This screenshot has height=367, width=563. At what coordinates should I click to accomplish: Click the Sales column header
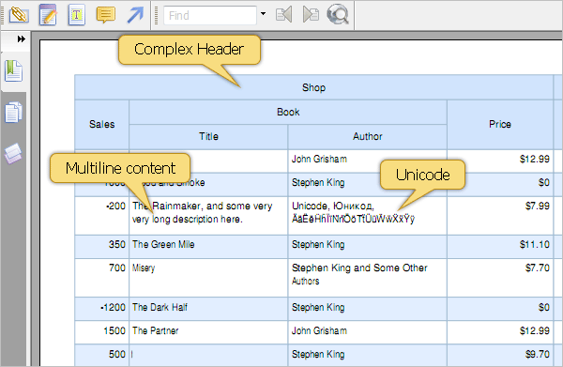(x=102, y=124)
